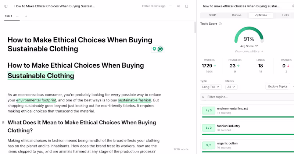Click the share document icon
The width and height of the screenshot is (294, 154).
[x=179, y=6]
